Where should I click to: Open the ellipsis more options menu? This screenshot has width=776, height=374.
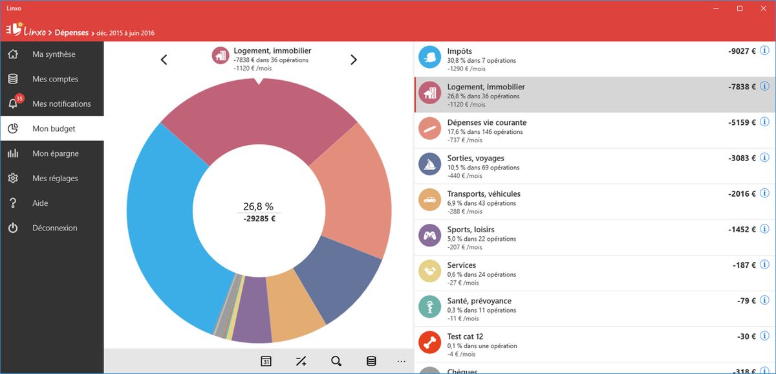pos(402,361)
